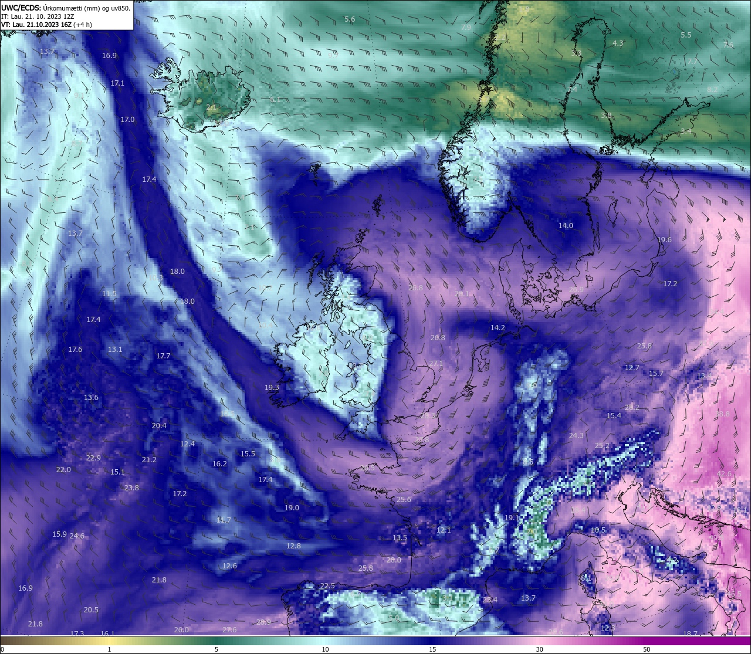
Task: Click the 21.2 value on the map
Action: point(149,459)
